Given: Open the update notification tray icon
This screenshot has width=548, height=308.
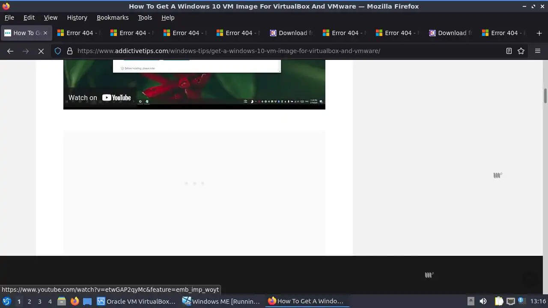Looking at the screenshot, I should coord(521,301).
